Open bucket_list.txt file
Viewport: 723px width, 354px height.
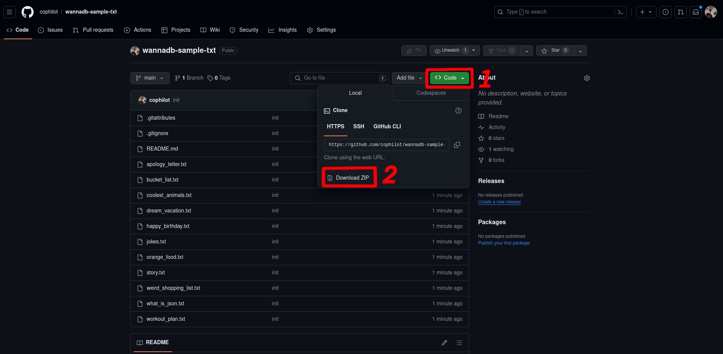point(163,180)
